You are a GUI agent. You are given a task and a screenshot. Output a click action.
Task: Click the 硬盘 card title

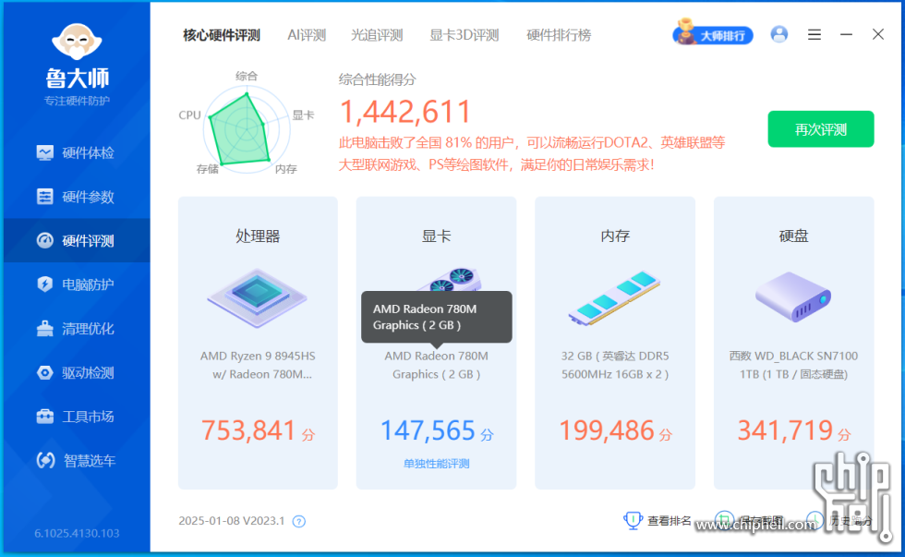(x=793, y=236)
